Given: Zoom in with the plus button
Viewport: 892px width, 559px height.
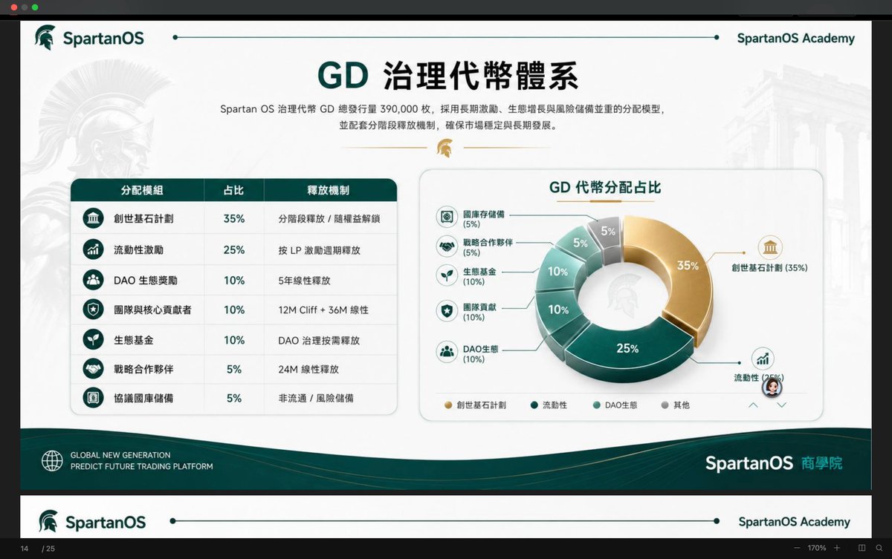Looking at the screenshot, I should (838, 548).
